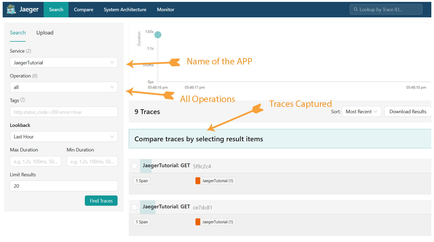This screenshot has height=242, width=434.
Task: Open the Service dropdown showing JaegerTutorial
Action: point(64,63)
